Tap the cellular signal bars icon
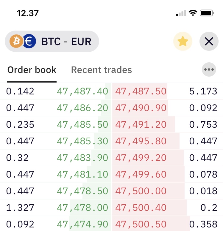223x231 pixels. 181,13
